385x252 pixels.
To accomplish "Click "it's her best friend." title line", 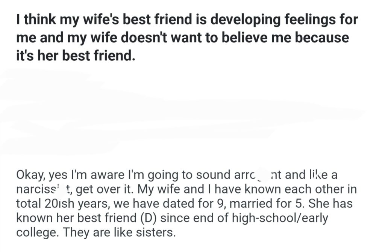I will click(75, 56).
